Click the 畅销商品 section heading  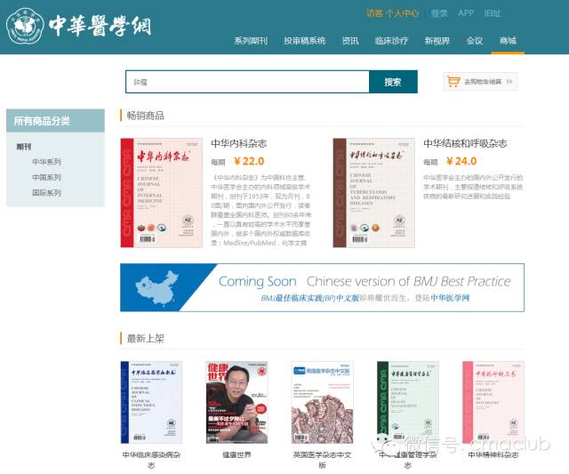click(x=145, y=116)
